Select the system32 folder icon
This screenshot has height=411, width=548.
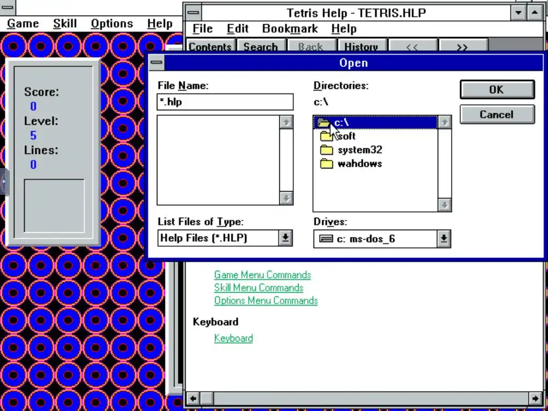(x=326, y=150)
